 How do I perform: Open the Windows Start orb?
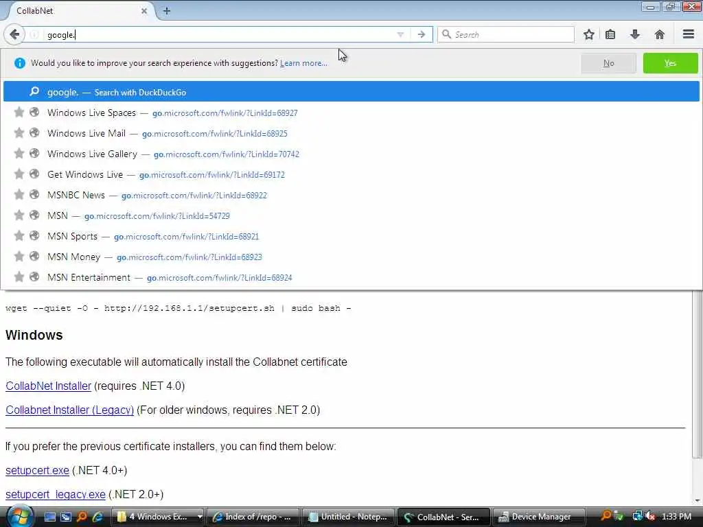coord(19,517)
